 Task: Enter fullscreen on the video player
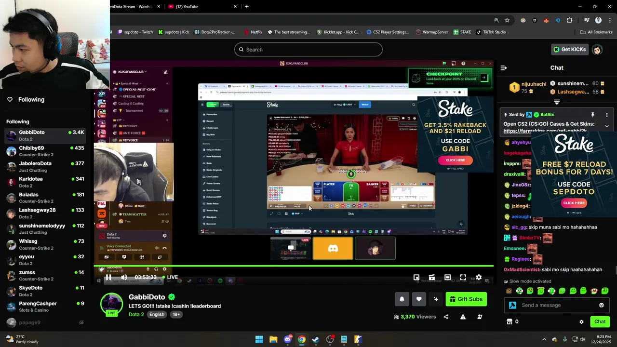[463, 277]
